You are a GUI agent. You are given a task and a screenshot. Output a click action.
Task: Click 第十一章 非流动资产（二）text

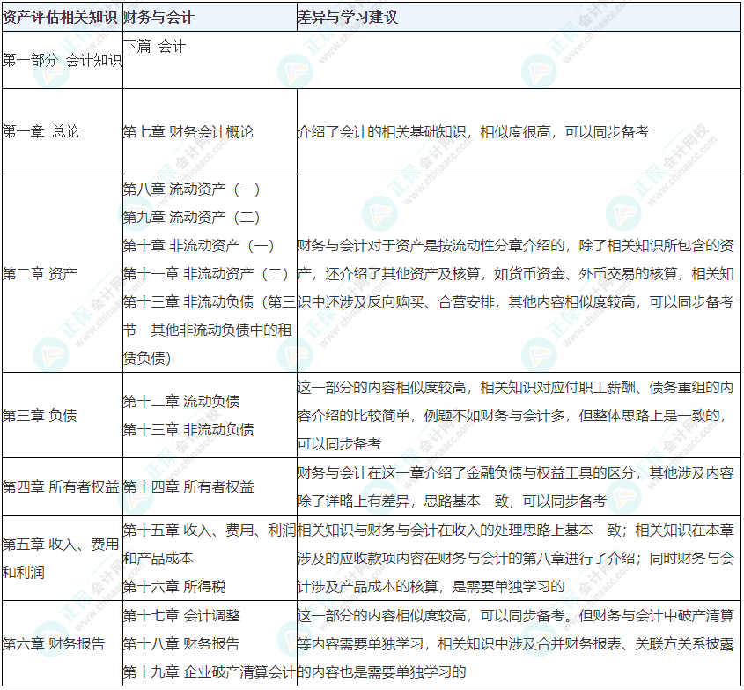[x=205, y=273]
